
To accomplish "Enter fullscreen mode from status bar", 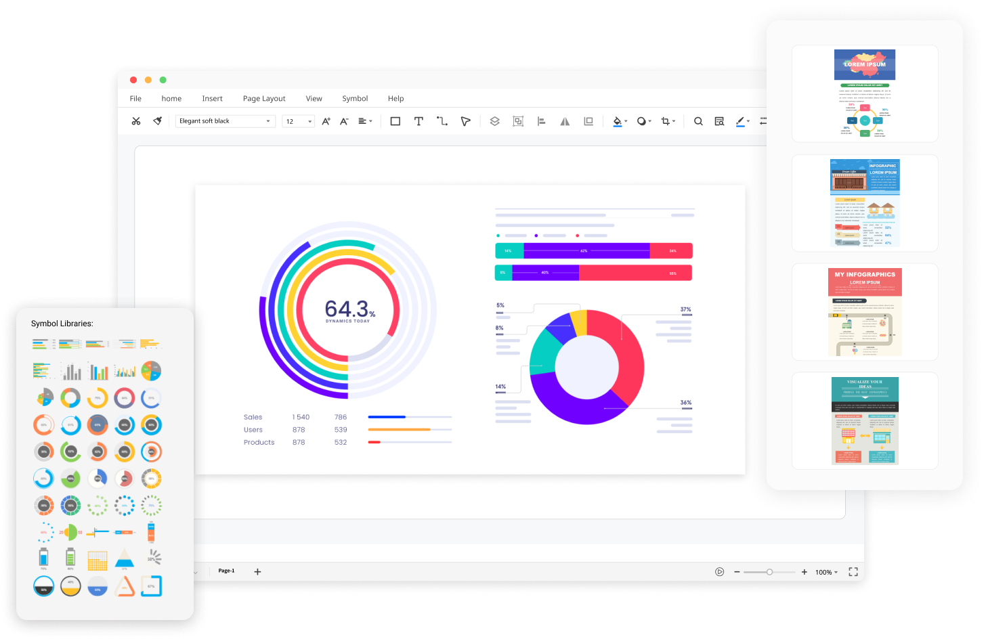I will pos(853,572).
